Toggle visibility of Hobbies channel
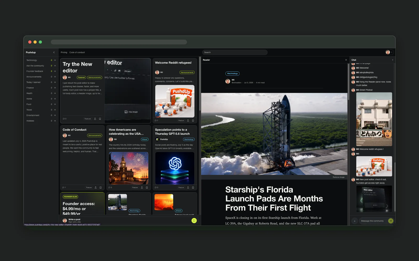419x261 pixels. click(x=55, y=121)
